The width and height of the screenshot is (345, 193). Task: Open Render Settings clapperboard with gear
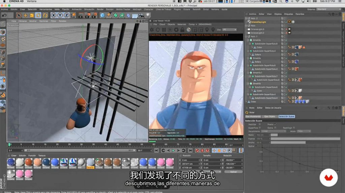[94, 15]
